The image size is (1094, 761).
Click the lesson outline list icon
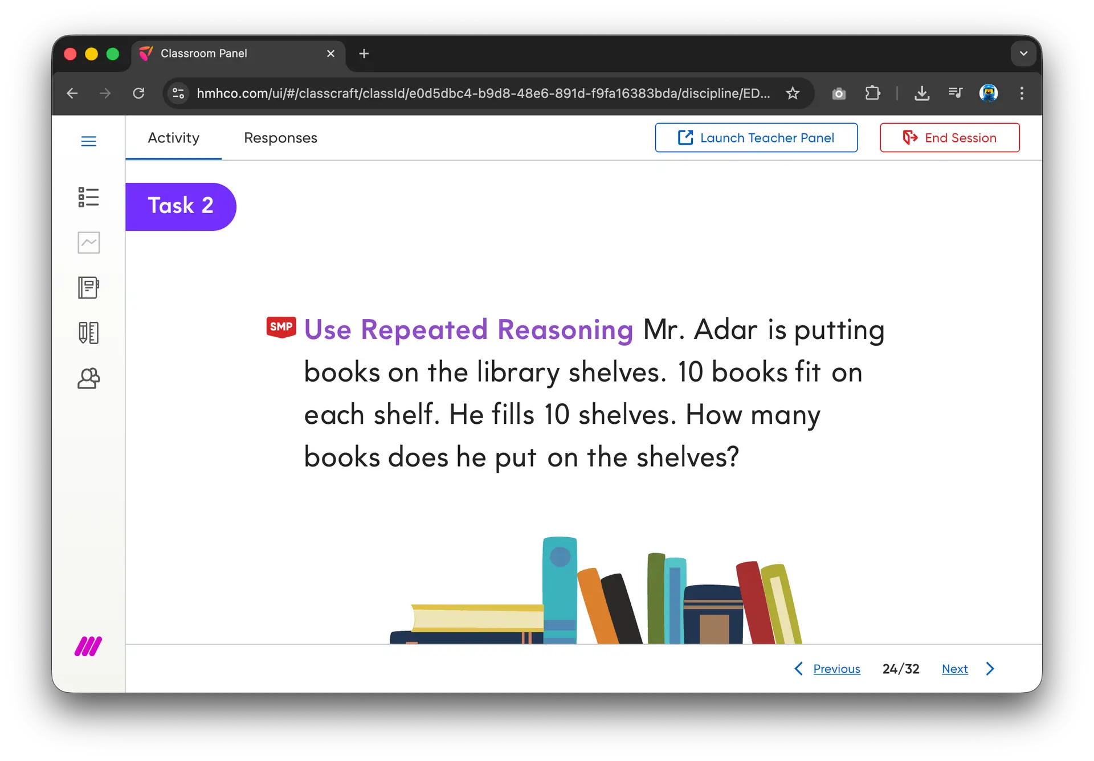tap(88, 197)
